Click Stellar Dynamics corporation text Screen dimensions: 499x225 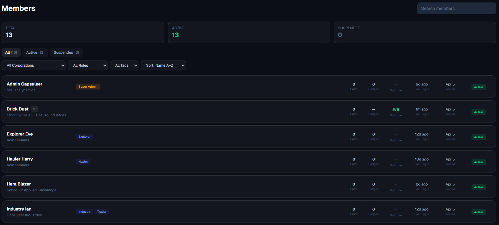21,90
